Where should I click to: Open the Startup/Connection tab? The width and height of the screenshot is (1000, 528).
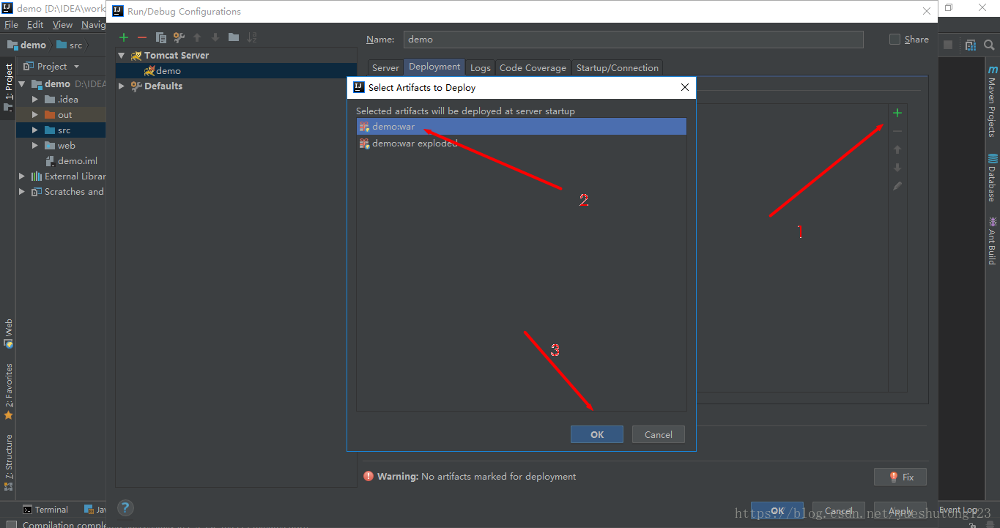(618, 67)
